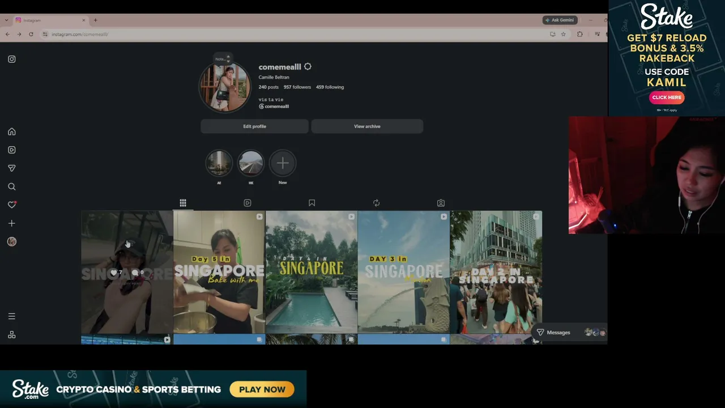Open the floating Messages button
Image resolution: width=725 pixels, height=408 pixels.
570,333
